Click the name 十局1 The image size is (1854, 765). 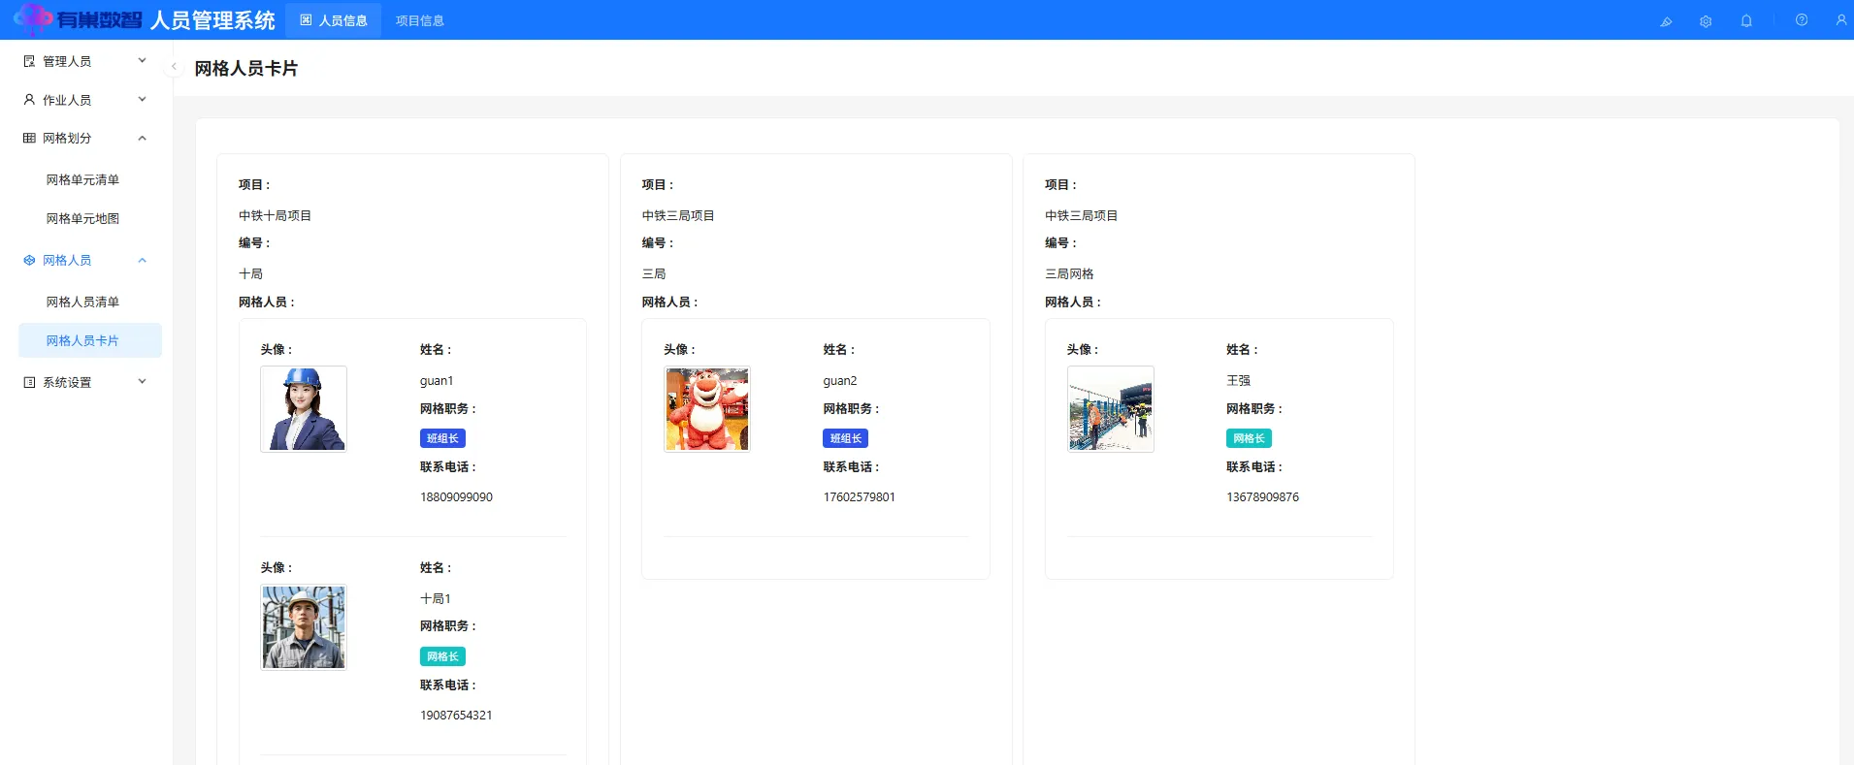tap(436, 598)
